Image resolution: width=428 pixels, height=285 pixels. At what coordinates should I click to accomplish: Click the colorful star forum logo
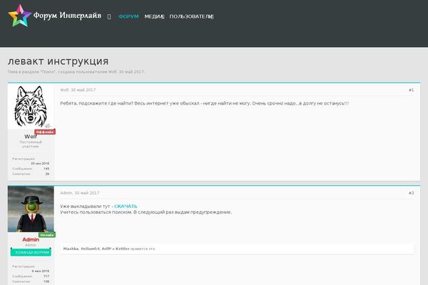[20, 16]
